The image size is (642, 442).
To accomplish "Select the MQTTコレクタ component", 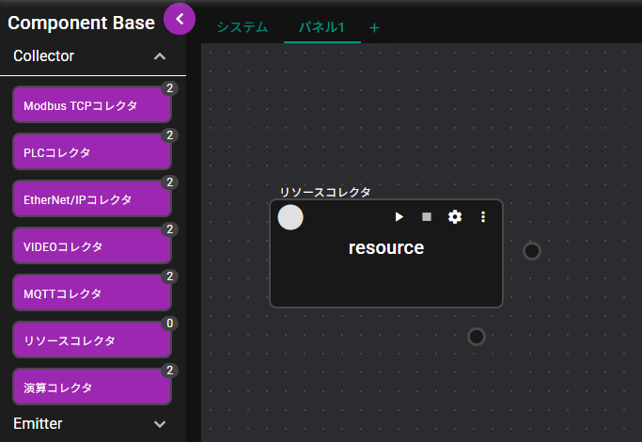I will (92, 293).
